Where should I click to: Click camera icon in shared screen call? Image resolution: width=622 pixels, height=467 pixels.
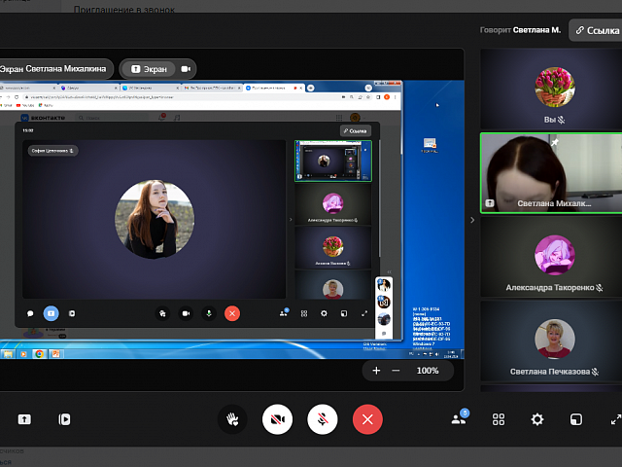click(x=186, y=313)
